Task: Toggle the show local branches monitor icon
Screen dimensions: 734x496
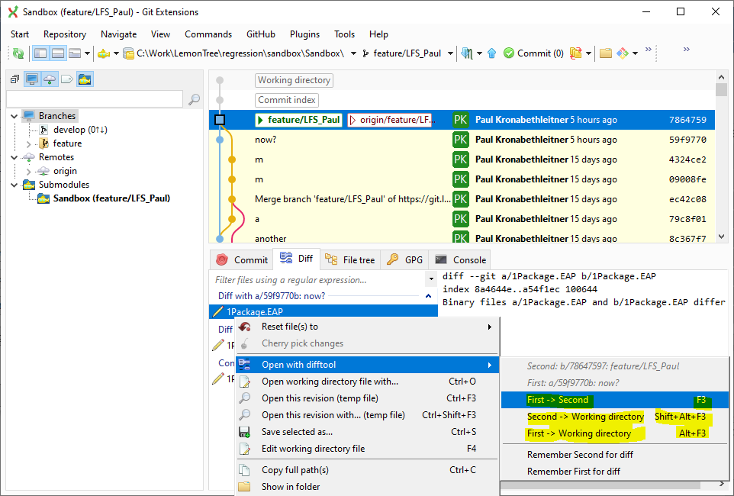Action: pyautogui.click(x=32, y=80)
